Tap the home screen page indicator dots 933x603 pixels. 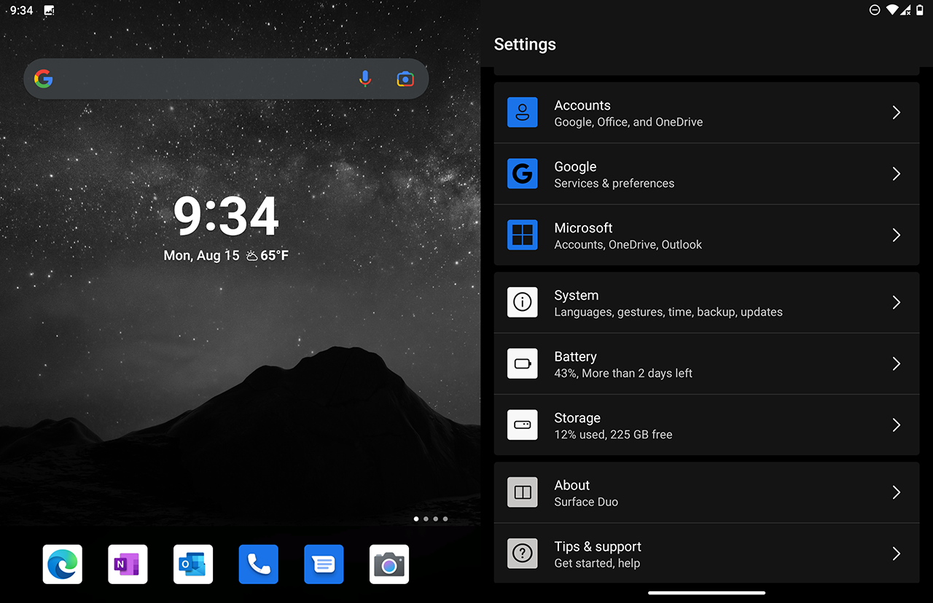pyautogui.click(x=430, y=519)
